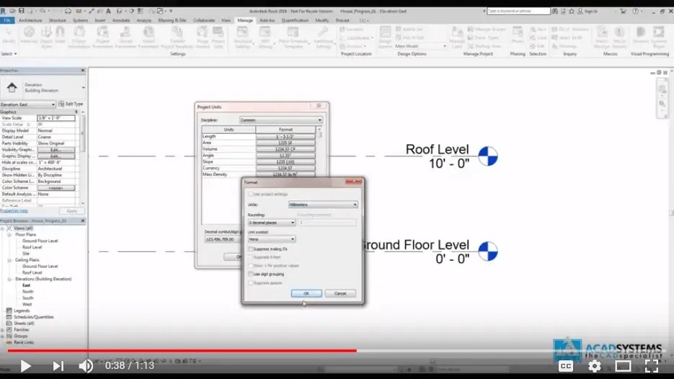Screen dimensions: 674x379
Task: Launch Dynamo from Visual Programming panel
Action: pos(640,36)
